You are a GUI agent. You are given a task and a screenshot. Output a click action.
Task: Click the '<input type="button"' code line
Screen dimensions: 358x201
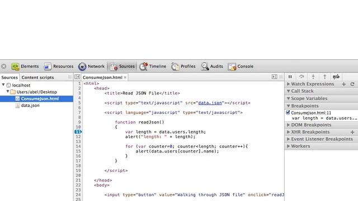click(x=194, y=195)
